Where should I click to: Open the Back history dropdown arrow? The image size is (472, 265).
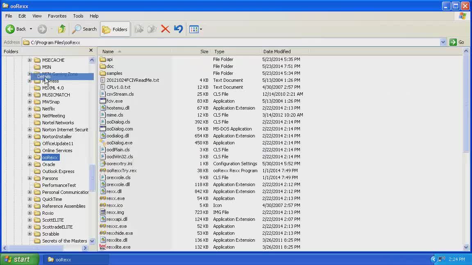[x=31, y=29]
